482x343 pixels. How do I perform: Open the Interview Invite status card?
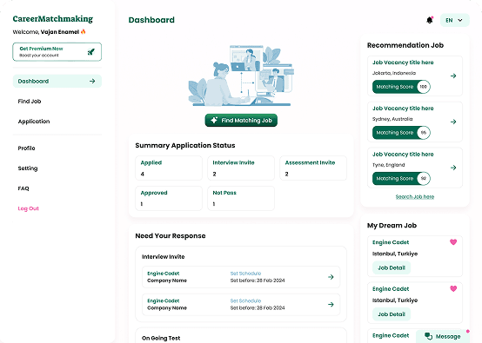click(x=241, y=168)
